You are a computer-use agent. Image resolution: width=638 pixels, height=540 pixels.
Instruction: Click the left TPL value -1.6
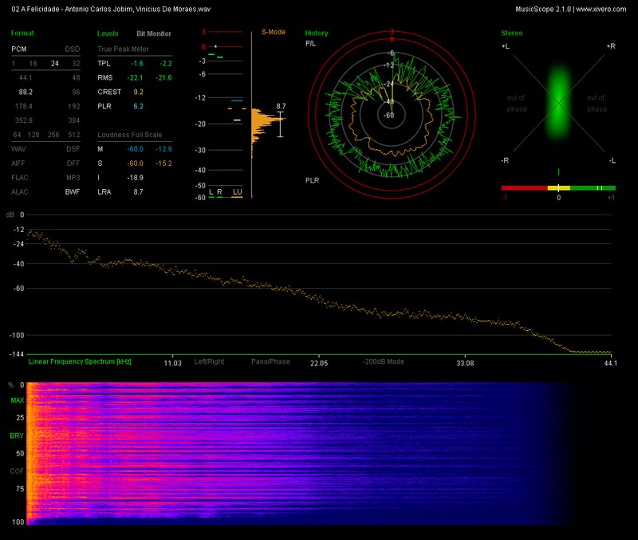pos(137,64)
